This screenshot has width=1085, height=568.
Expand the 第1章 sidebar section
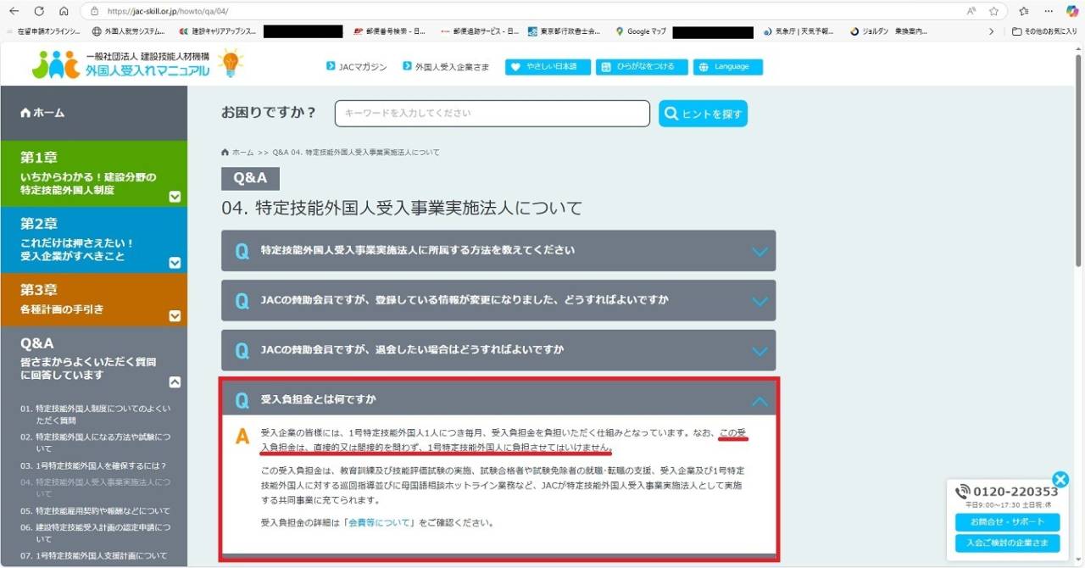(x=175, y=197)
